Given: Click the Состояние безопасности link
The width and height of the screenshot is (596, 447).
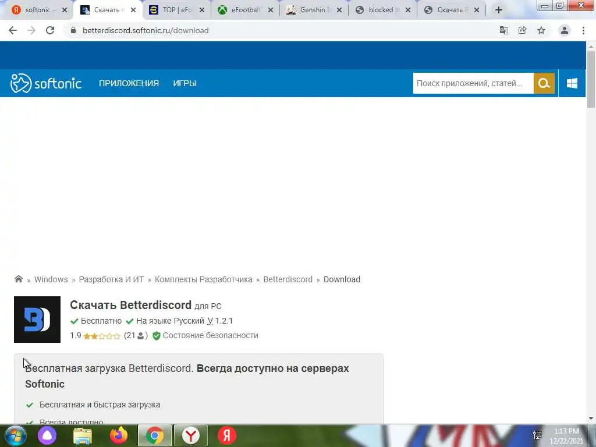Looking at the screenshot, I should point(210,336).
